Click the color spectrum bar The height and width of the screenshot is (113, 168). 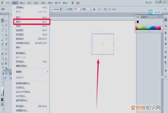[x=148, y=28]
